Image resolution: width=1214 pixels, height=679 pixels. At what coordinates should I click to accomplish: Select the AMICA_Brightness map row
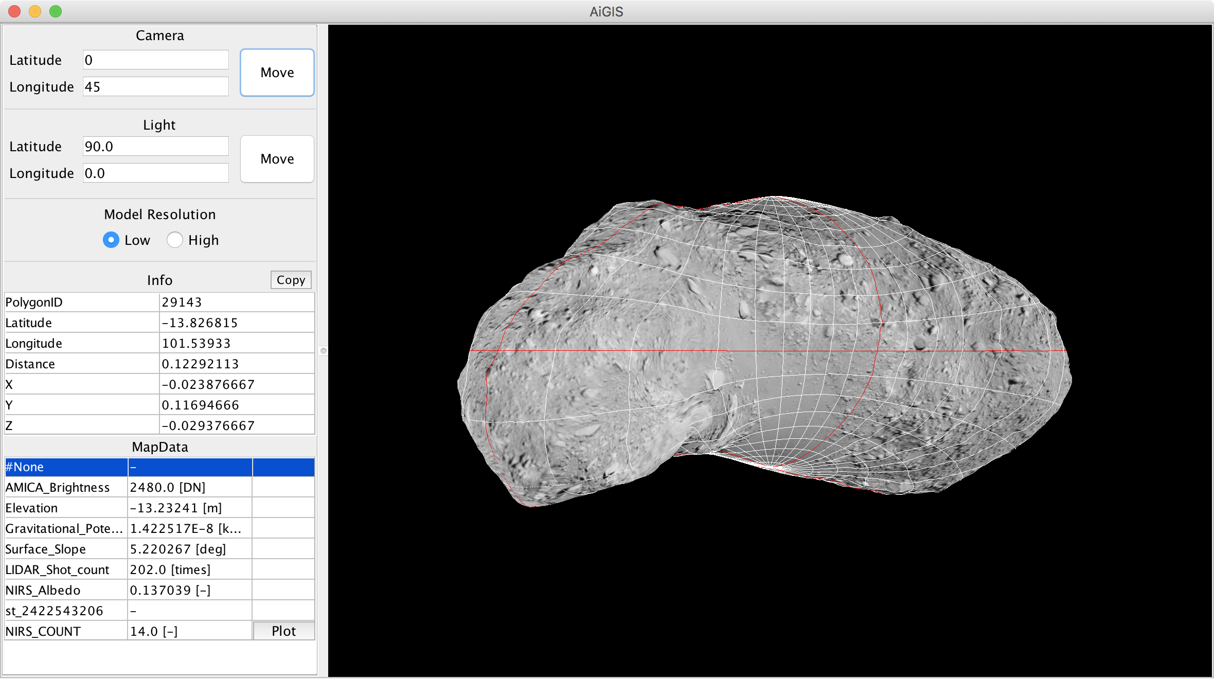click(x=66, y=488)
